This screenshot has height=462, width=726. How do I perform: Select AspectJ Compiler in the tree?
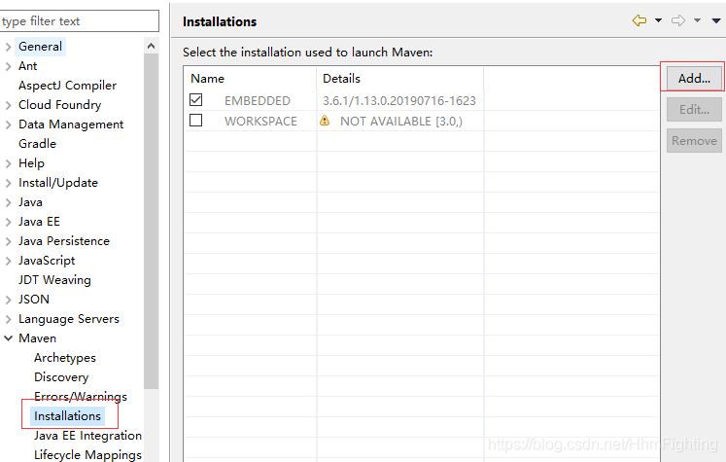tap(67, 86)
